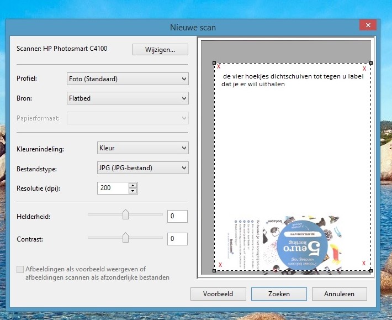Screen dimensions: 392x320
Task: Decrease resolution with the down arrow
Action: tap(133, 191)
